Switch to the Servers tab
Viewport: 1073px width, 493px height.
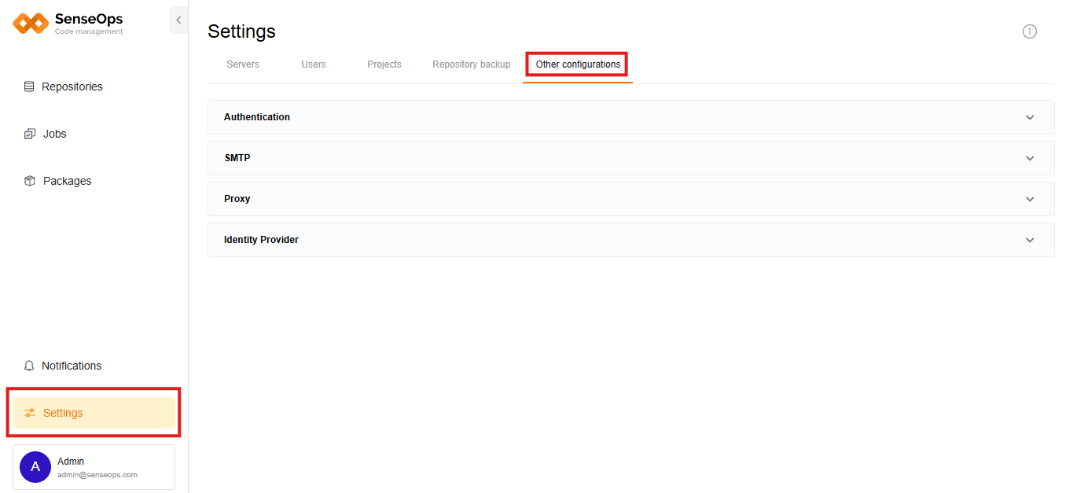click(x=243, y=64)
